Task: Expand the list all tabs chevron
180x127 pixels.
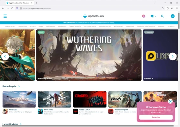Action: 154,3
